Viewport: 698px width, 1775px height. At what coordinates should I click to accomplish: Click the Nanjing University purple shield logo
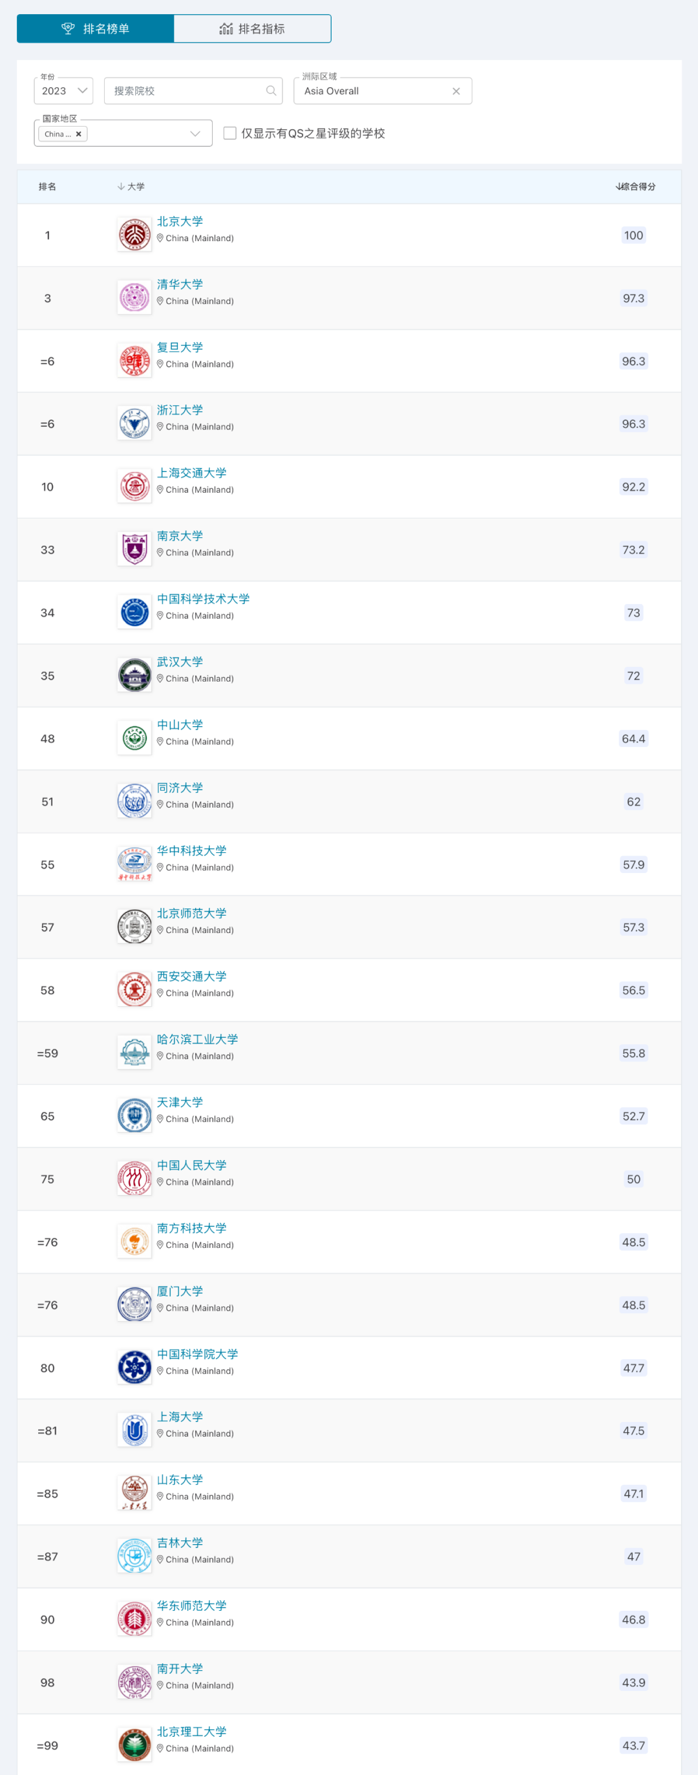point(134,549)
